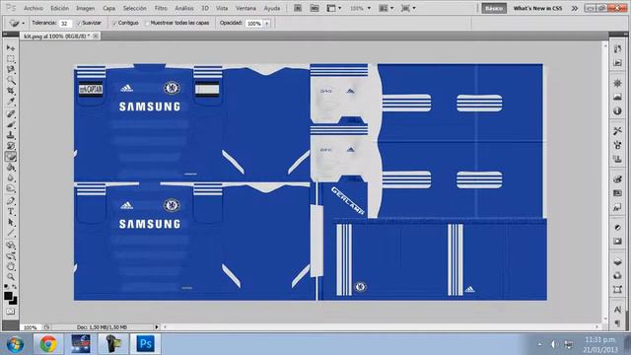The height and width of the screenshot is (355, 631).
Task: Toggle the Contiguo checkbox
Action: (114, 23)
